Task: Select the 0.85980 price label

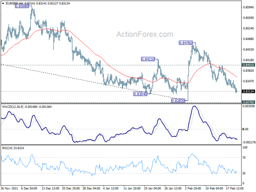Action: click(22, 6)
